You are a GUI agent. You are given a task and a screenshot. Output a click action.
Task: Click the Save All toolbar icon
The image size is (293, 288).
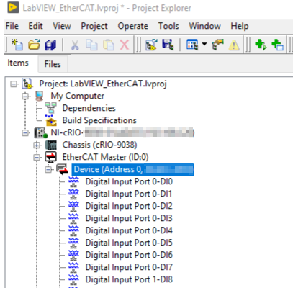[x=50, y=45]
